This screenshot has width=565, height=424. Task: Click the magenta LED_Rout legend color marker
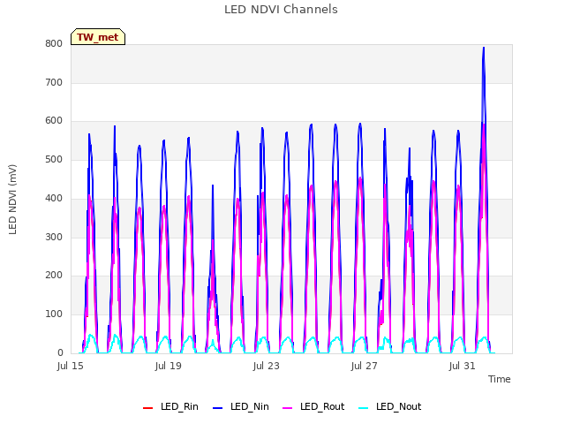point(287,408)
